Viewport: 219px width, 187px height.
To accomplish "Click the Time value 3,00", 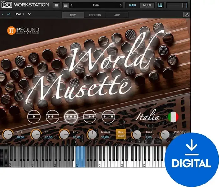I will (149, 137).
